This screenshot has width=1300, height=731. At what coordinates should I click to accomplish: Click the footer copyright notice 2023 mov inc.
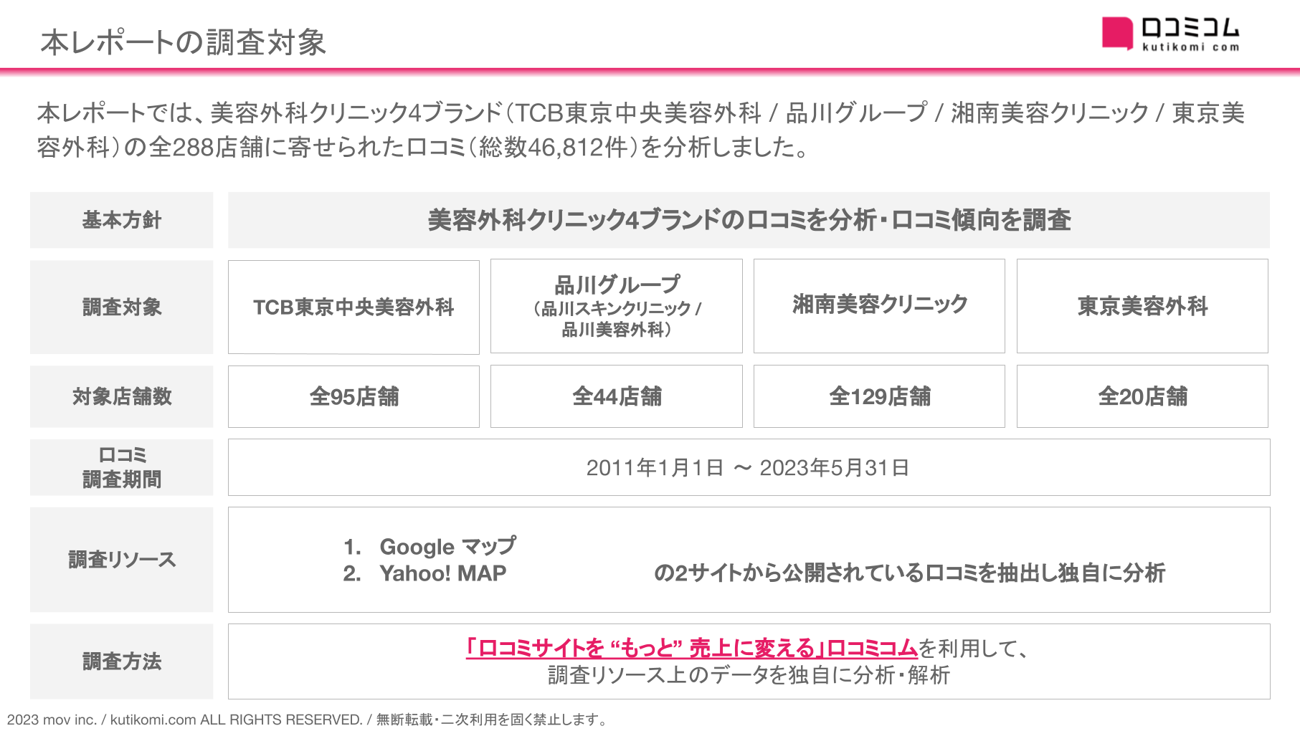[x=307, y=720]
